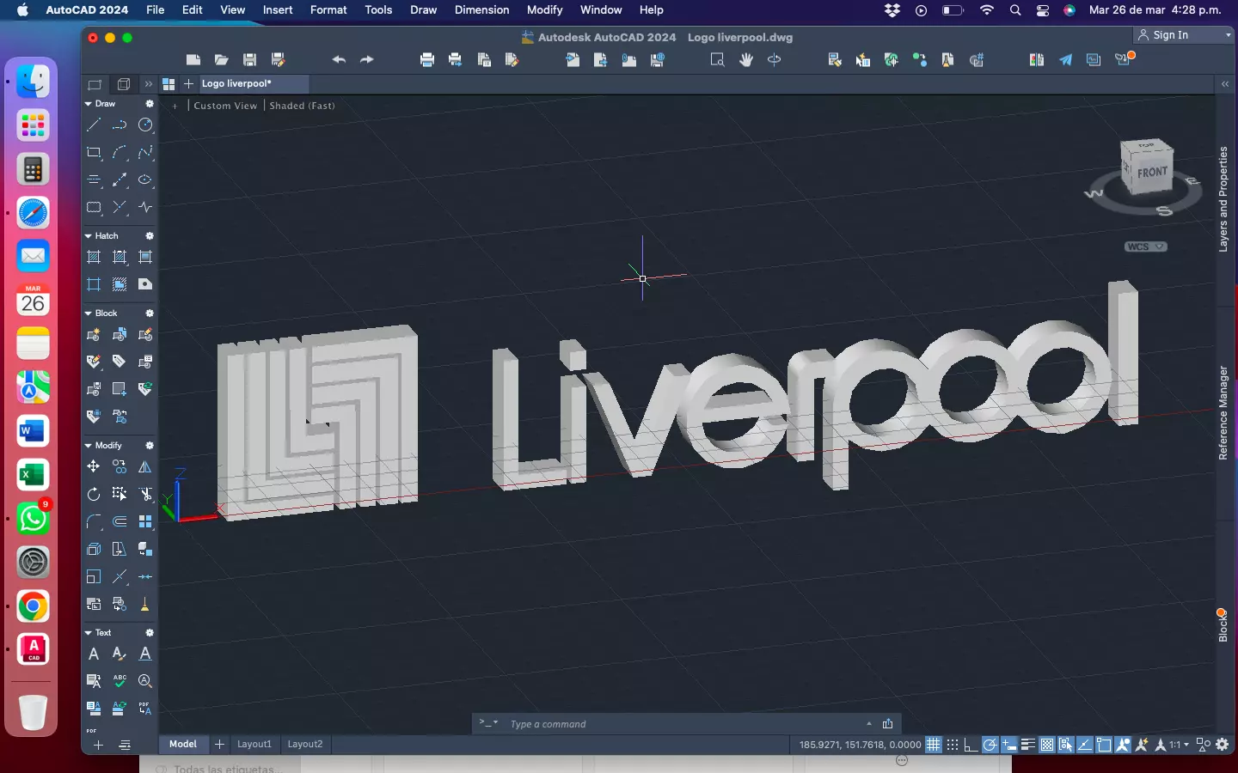Toggle selection cycling in status bar
1238x773 pixels.
(x=1066, y=745)
